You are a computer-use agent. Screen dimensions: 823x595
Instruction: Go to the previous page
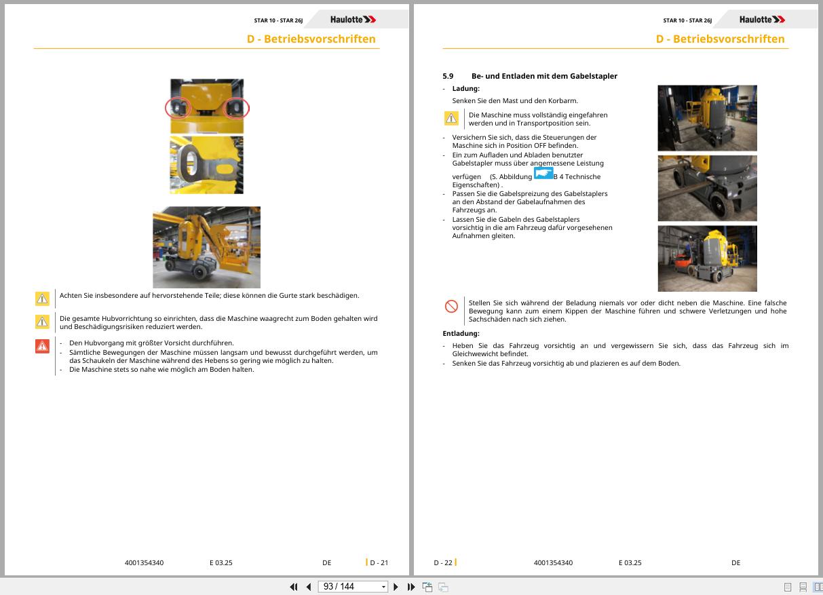[x=309, y=587]
